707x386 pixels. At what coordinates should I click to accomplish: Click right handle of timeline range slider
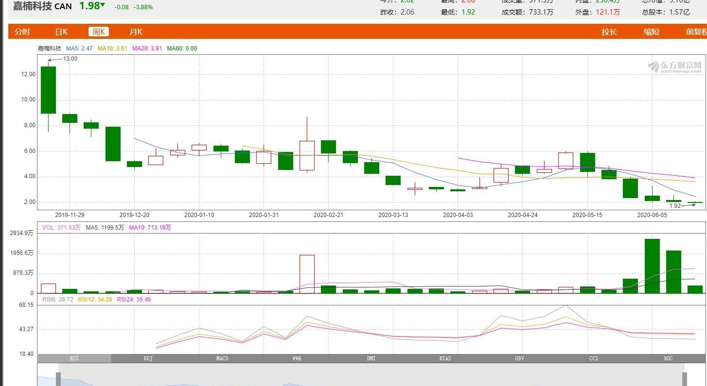tap(685, 379)
